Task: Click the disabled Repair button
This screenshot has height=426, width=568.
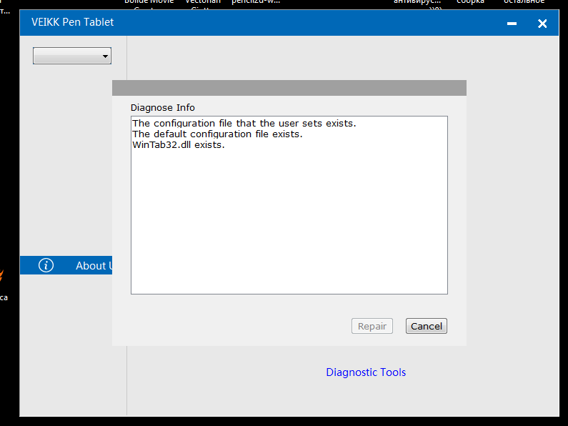Action: [x=372, y=326]
